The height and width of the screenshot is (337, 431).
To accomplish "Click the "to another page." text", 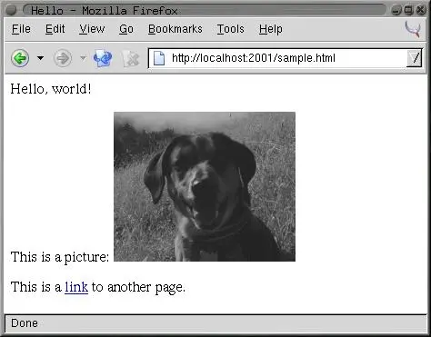I will pyautogui.click(x=138, y=287).
